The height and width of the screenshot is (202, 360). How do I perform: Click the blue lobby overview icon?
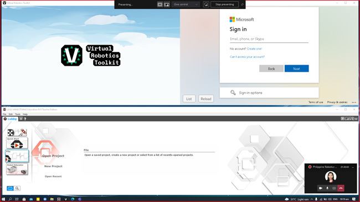tap(10, 188)
